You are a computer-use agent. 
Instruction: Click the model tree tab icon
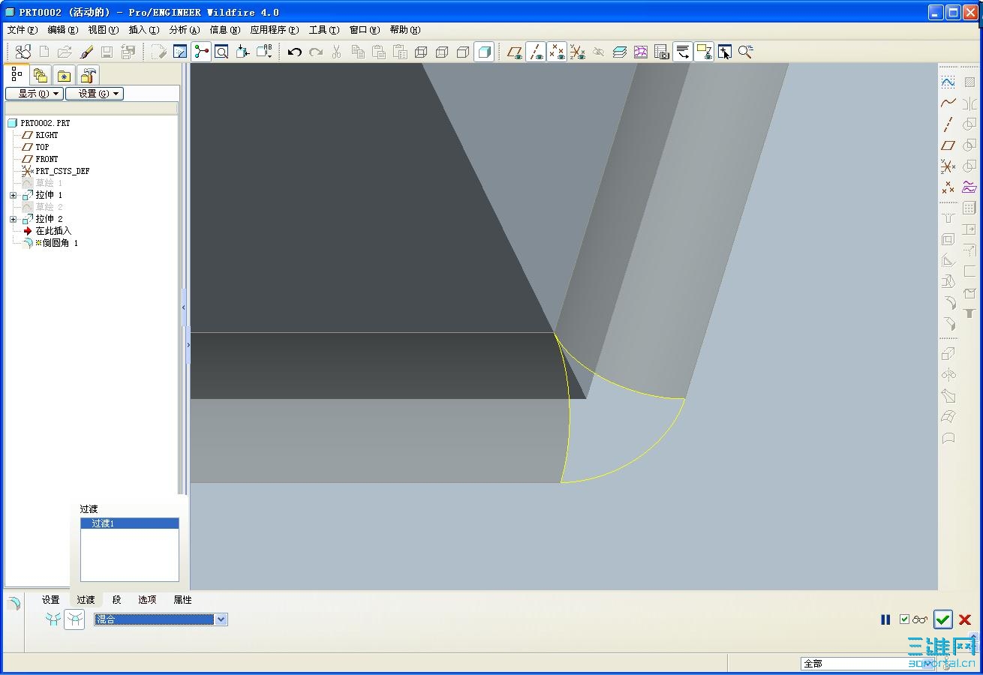(x=17, y=74)
